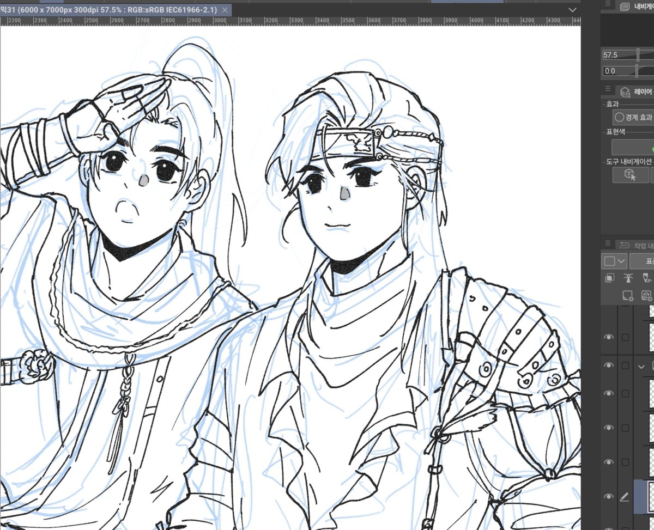Tick checkbox of layer just above selected layer
654x530 pixels.
click(625, 462)
